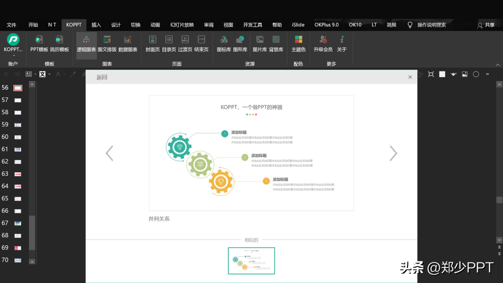Open the 背景库 background library

276,43
